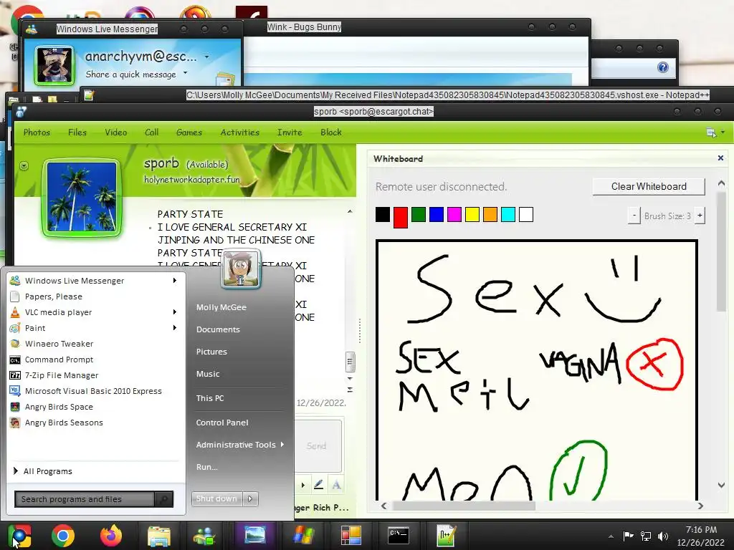Viewport: 734px width, 550px height.
Task: Open This PC from Start menu
Action: [x=210, y=398]
